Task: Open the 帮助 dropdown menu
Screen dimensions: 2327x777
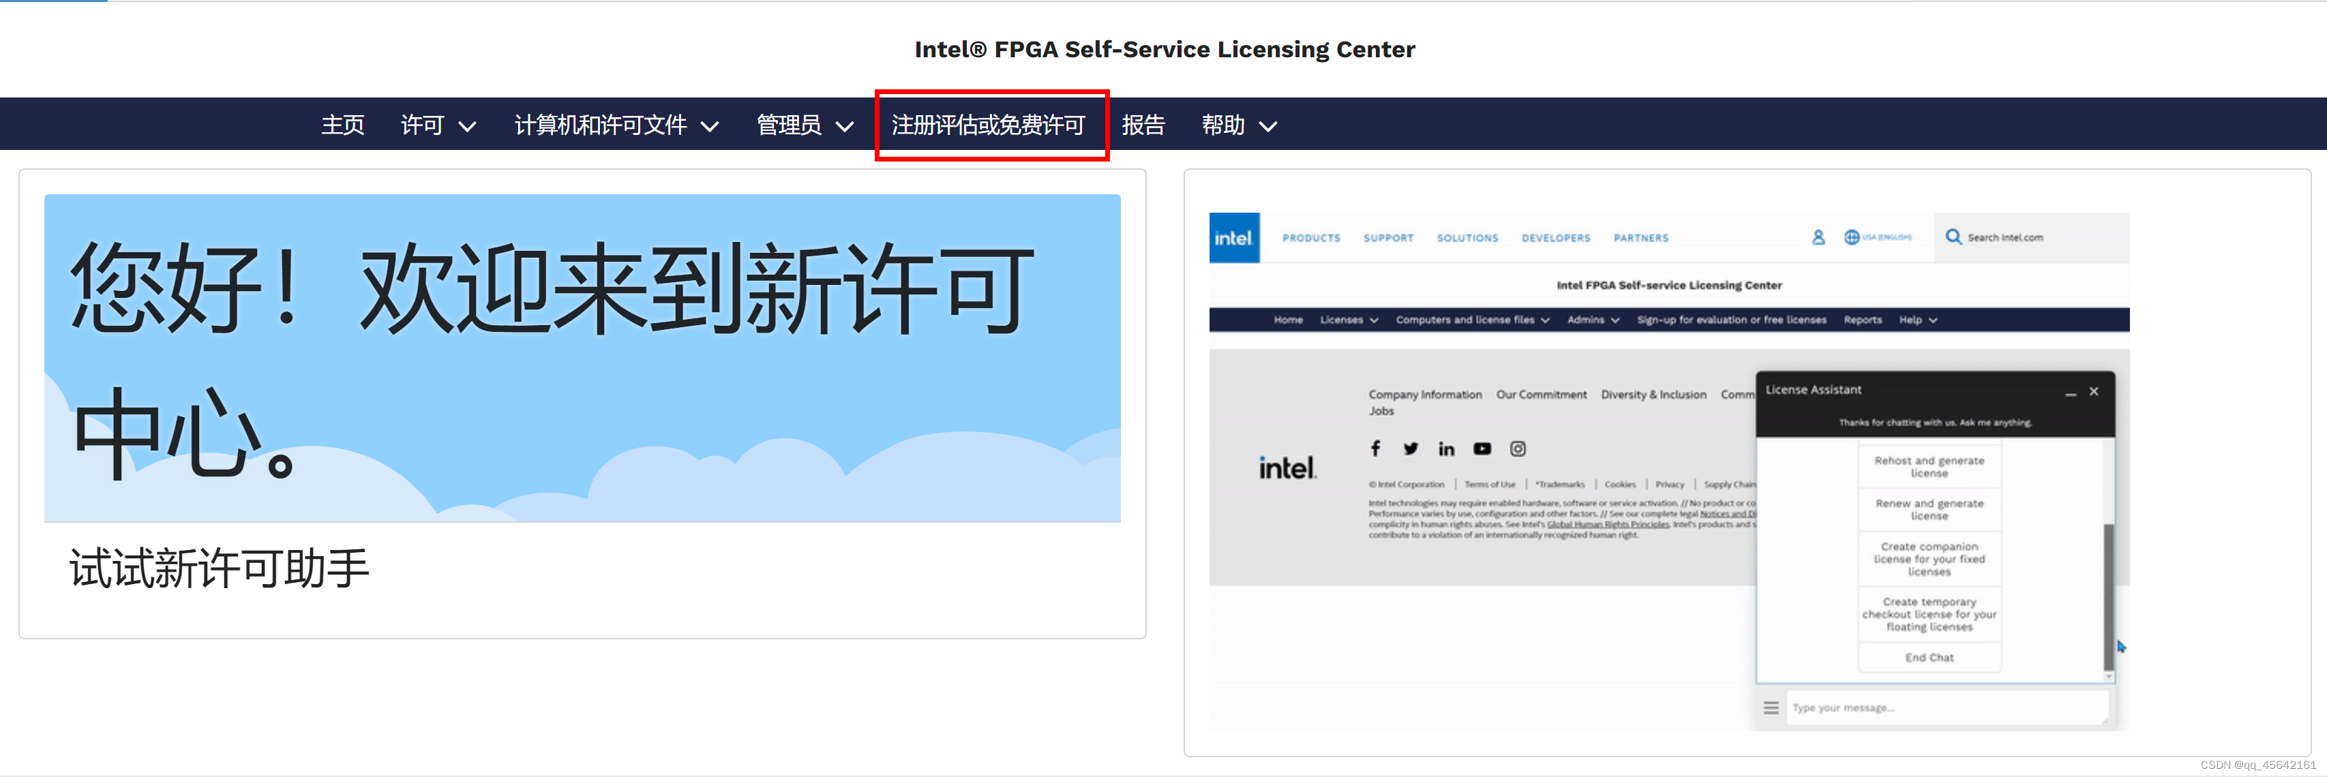Action: click(1238, 125)
